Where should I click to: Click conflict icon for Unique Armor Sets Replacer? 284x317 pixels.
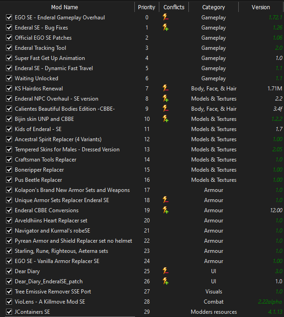(x=165, y=200)
